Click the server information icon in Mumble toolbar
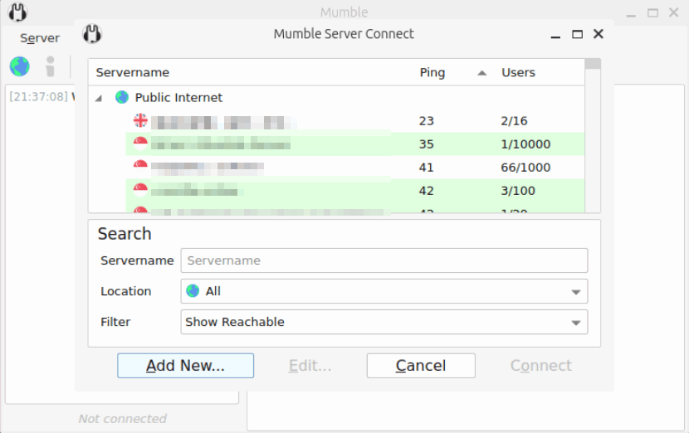Viewport: 689px width, 433px height. tap(51, 66)
